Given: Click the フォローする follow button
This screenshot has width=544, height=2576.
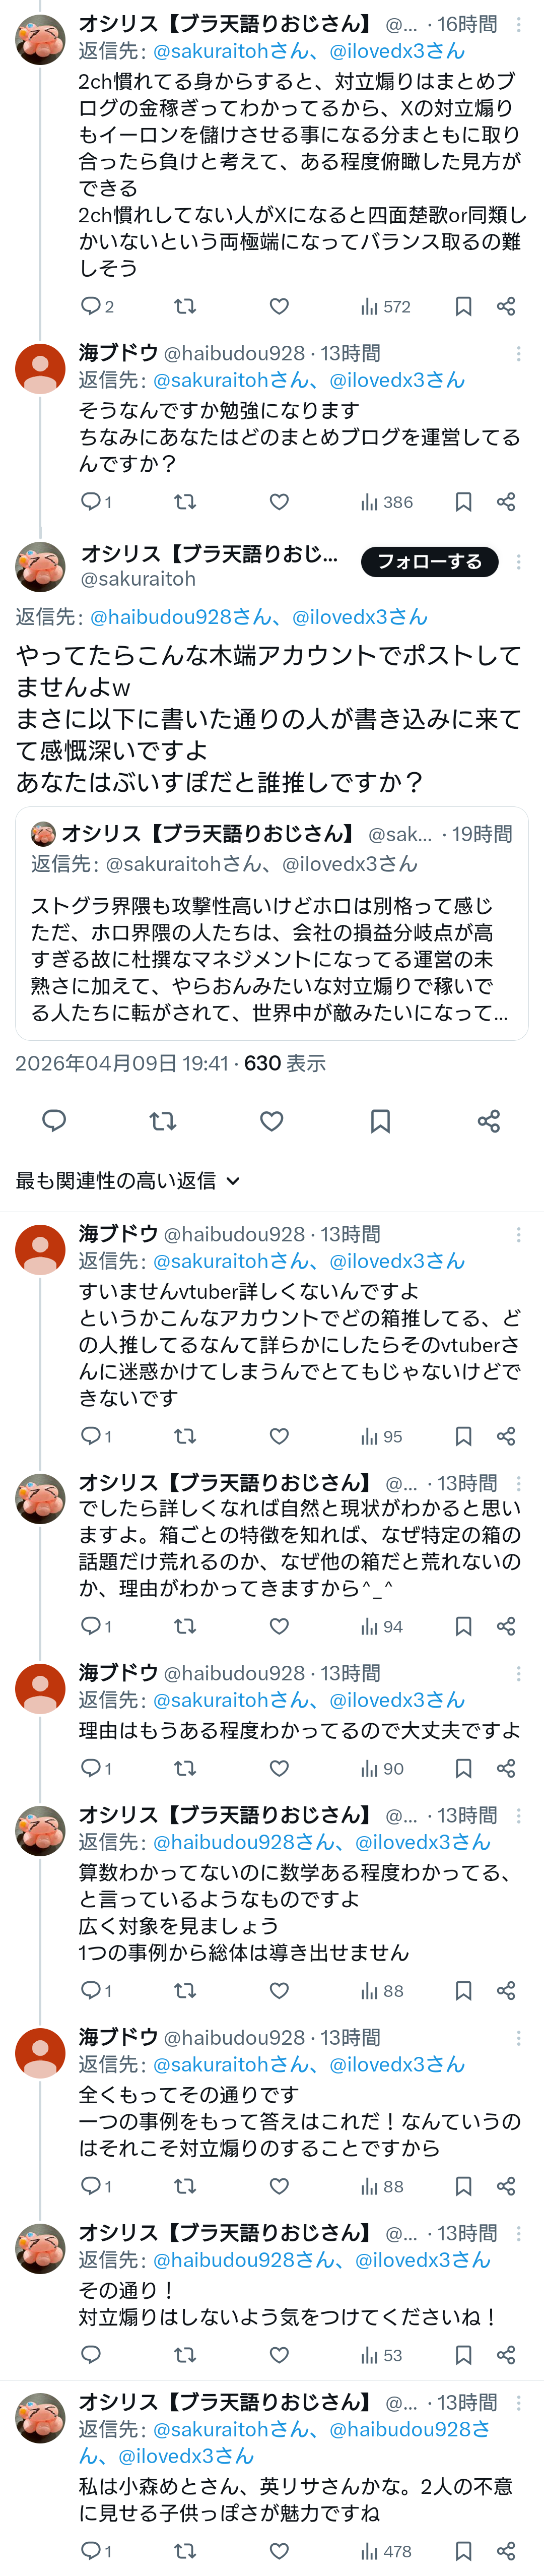Looking at the screenshot, I should coord(429,562).
